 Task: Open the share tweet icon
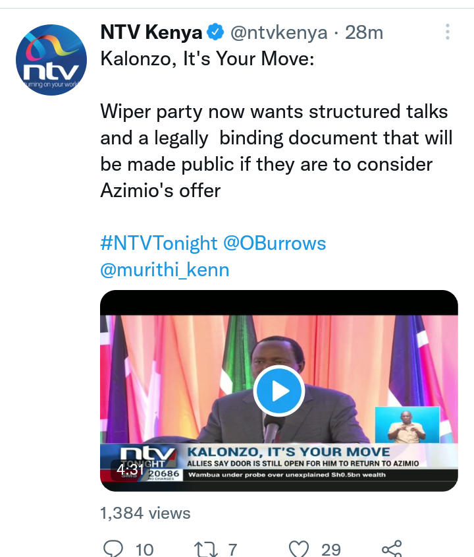392,549
